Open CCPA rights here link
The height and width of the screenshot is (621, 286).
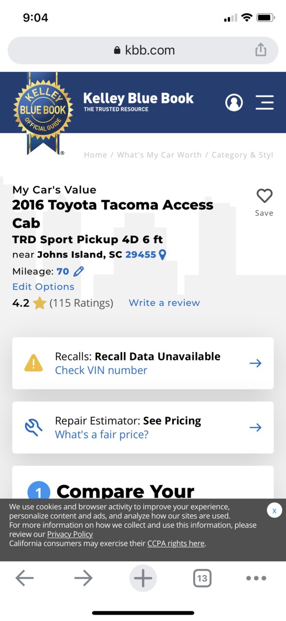tap(176, 543)
